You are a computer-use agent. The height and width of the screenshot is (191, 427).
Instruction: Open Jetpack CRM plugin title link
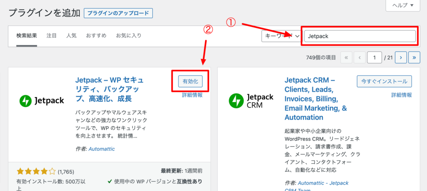click(x=316, y=99)
